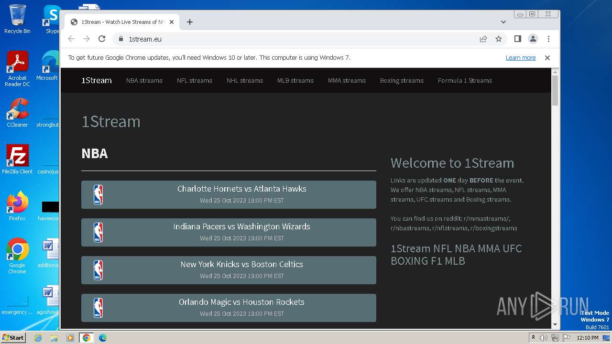The image size is (612, 344).
Task: View site info via the padlock icon
Action: tap(120, 39)
